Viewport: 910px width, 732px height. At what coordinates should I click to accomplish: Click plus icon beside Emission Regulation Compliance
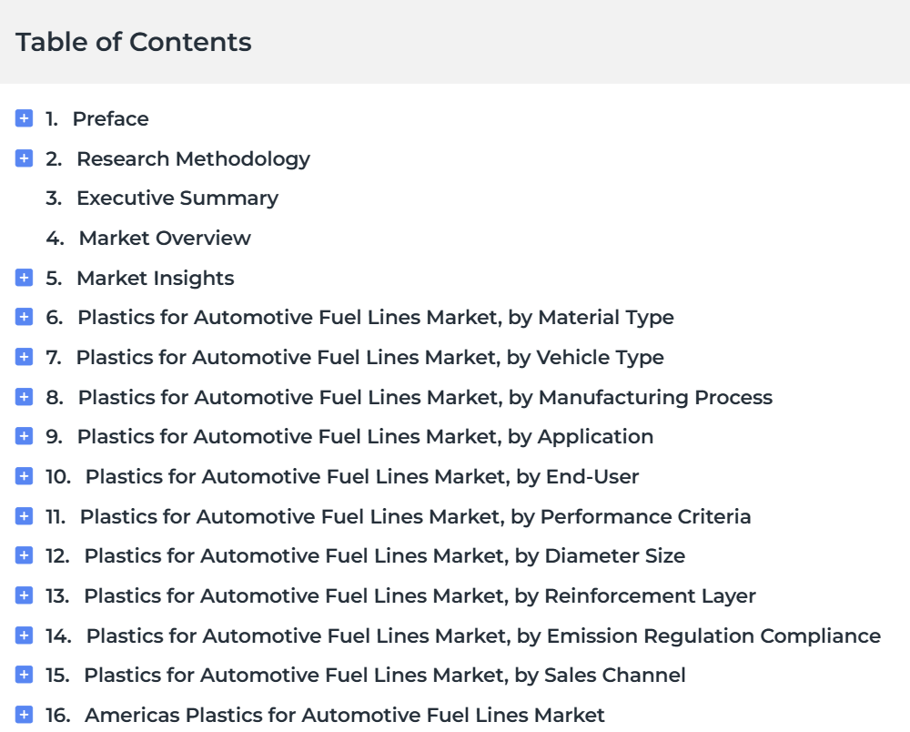tap(25, 635)
